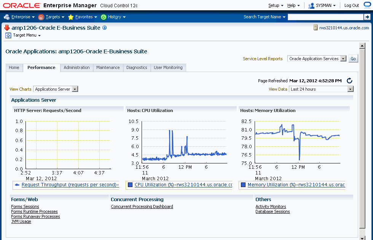
Task: Open the Enterprise menu
Action: (23, 17)
